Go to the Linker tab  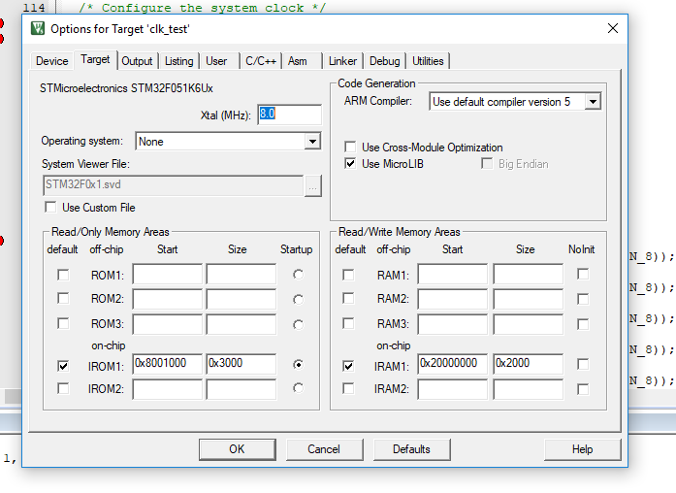click(342, 61)
